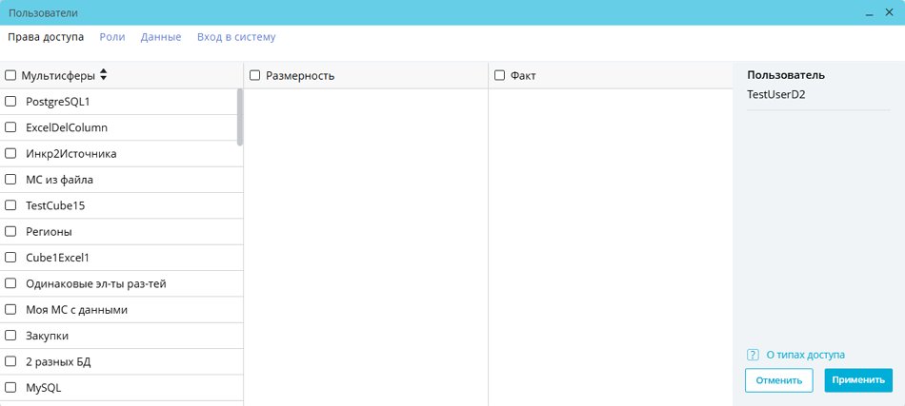Check the Мультисферы select-all checkbox
The width and height of the screenshot is (905, 406).
pyautogui.click(x=11, y=75)
